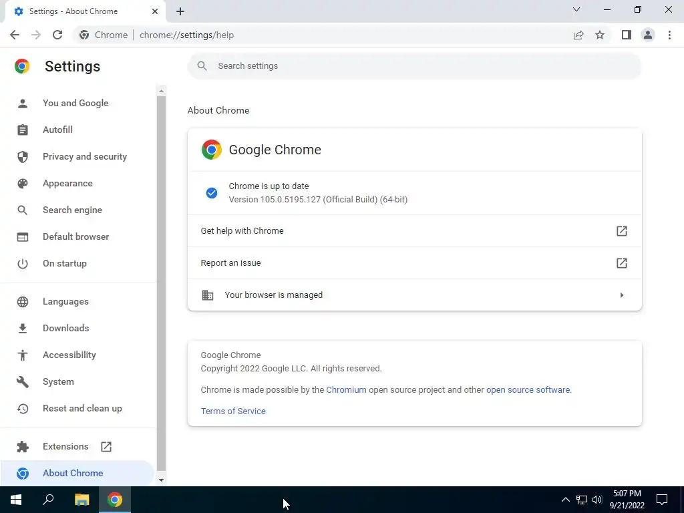
Task: Click the person icon beside You and Google
Action: pyautogui.click(x=23, y=104)
